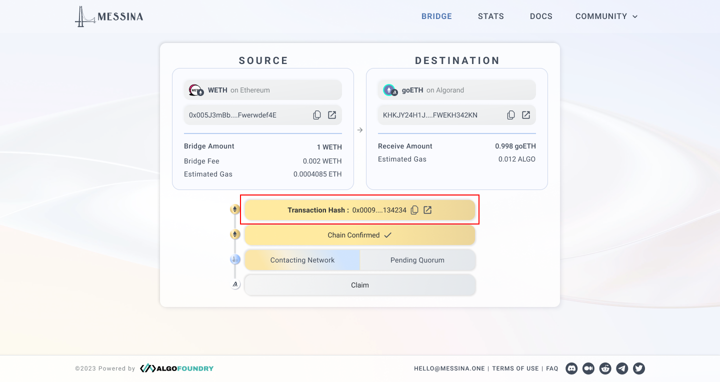720x382 pixels.
Task: Click the Messina logo
Action: [109, 16]
